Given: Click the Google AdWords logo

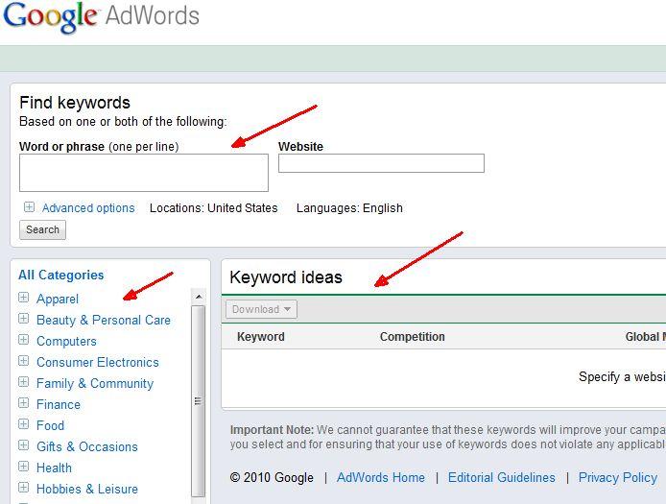Looking at the screenshot, I should [101, 16].
